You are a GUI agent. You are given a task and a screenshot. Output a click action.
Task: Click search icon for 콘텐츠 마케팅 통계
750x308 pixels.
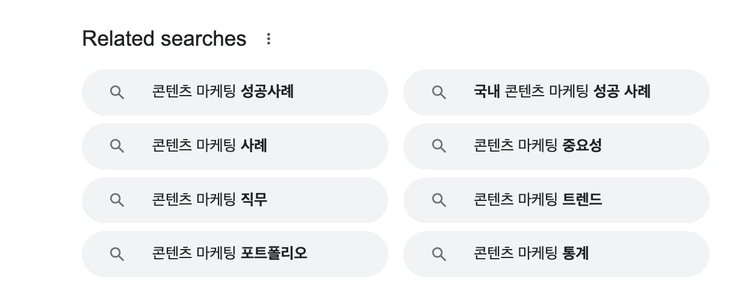[x=439, y=254]
